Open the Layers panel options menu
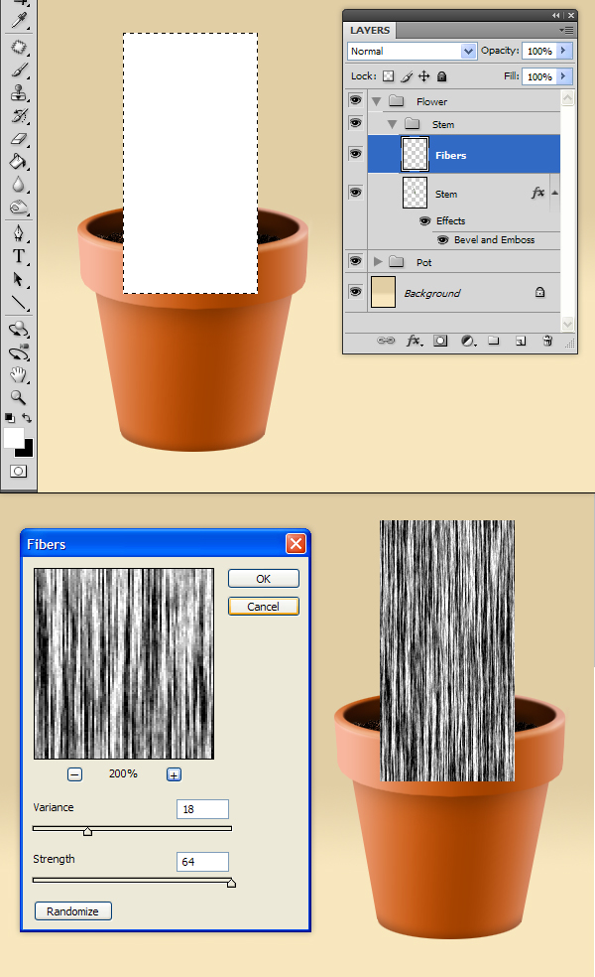Screen dimensions: 595x977 [x=566, y=30]
